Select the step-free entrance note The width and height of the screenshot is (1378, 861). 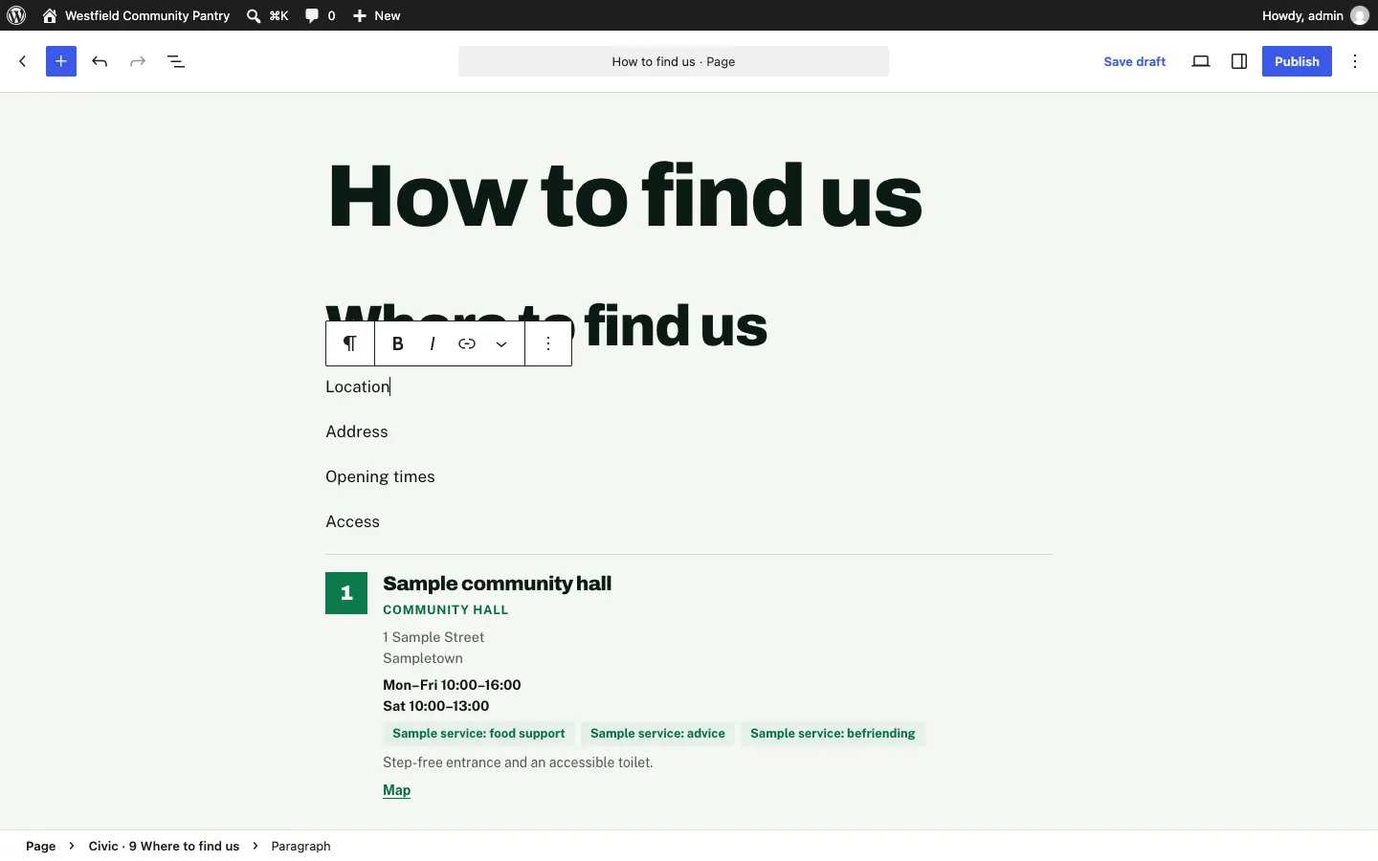[519, 763]
